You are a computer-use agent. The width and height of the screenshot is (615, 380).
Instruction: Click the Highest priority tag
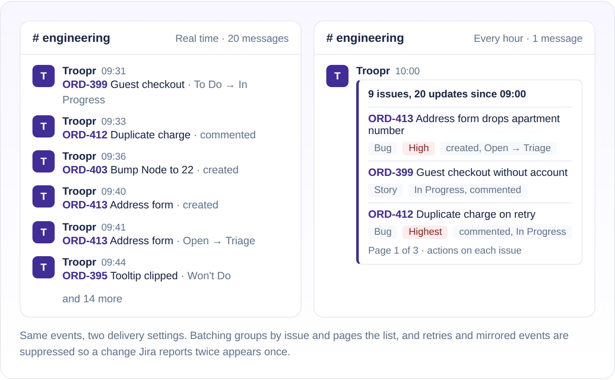(x=425, y=232)
